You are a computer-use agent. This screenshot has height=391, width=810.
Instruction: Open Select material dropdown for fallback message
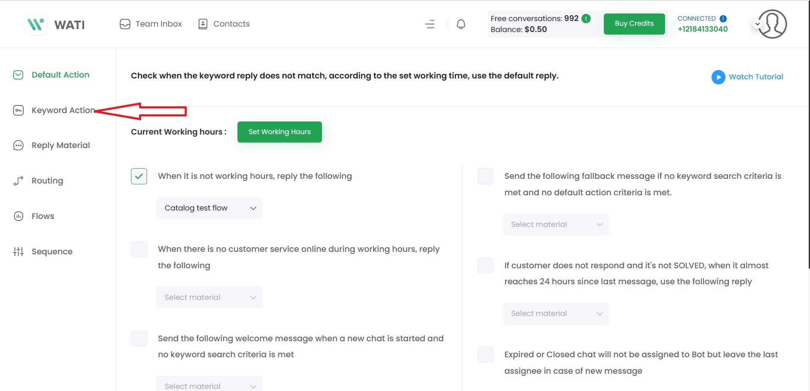click(556, 224)
